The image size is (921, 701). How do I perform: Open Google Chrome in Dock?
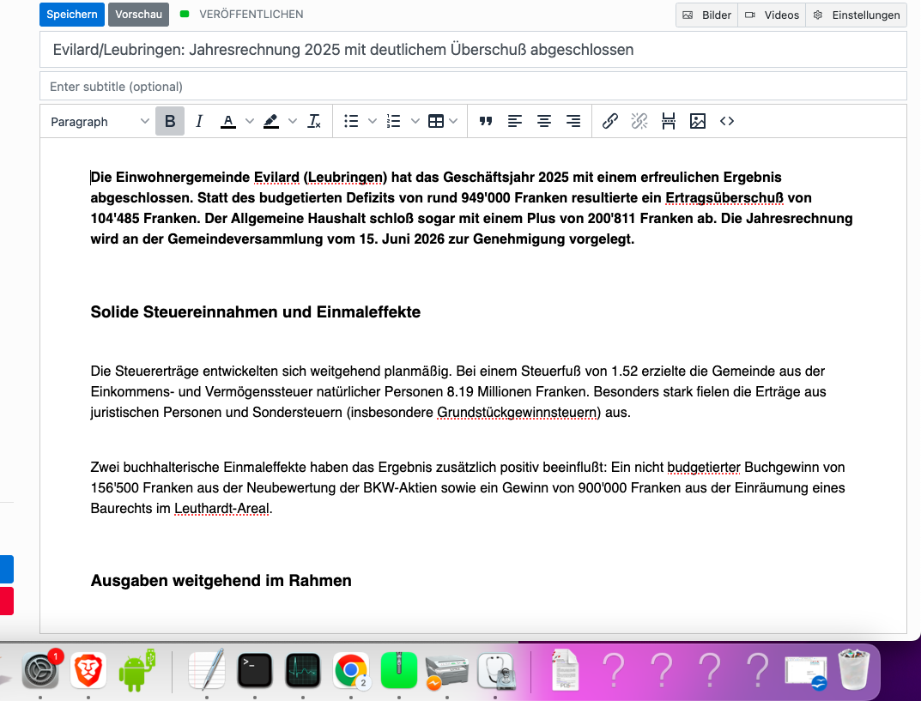point(351,670)
